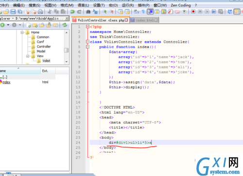Switch to the index.html tab
Viewport: 243px width, 176px height.
[x=144, y=20]
